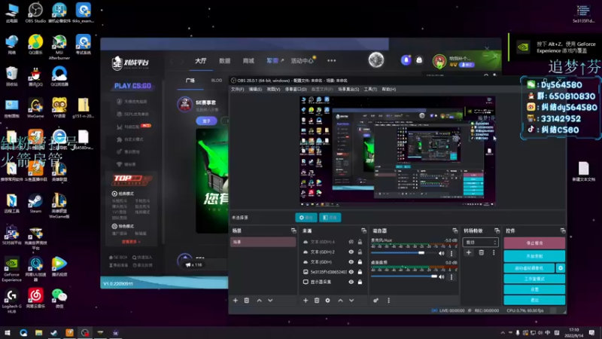602x339 pixels.
Task: Open MSI Afterburner desktop shortcut
Action: (x=59, y=47)
